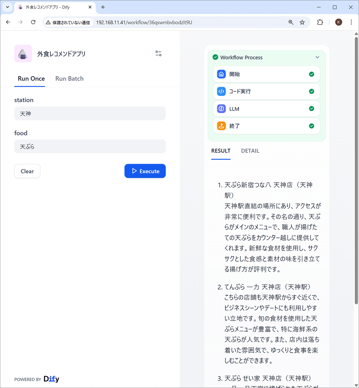359x388 pixels.
Task: Click the LLM node's brain icon
Action: point(221,109)
